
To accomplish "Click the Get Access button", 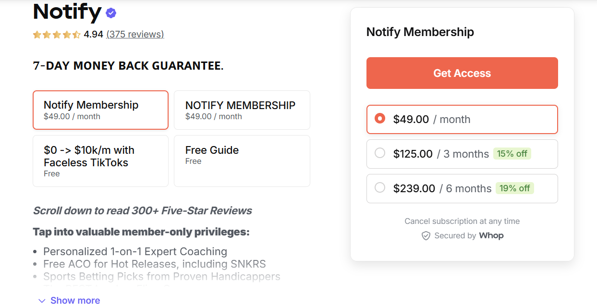I will pyautogui.click(x=462, y=73).
